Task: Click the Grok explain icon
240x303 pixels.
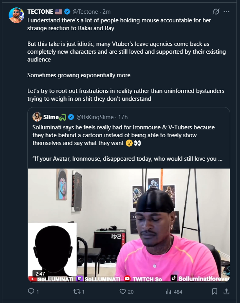Action: point(215,12)
